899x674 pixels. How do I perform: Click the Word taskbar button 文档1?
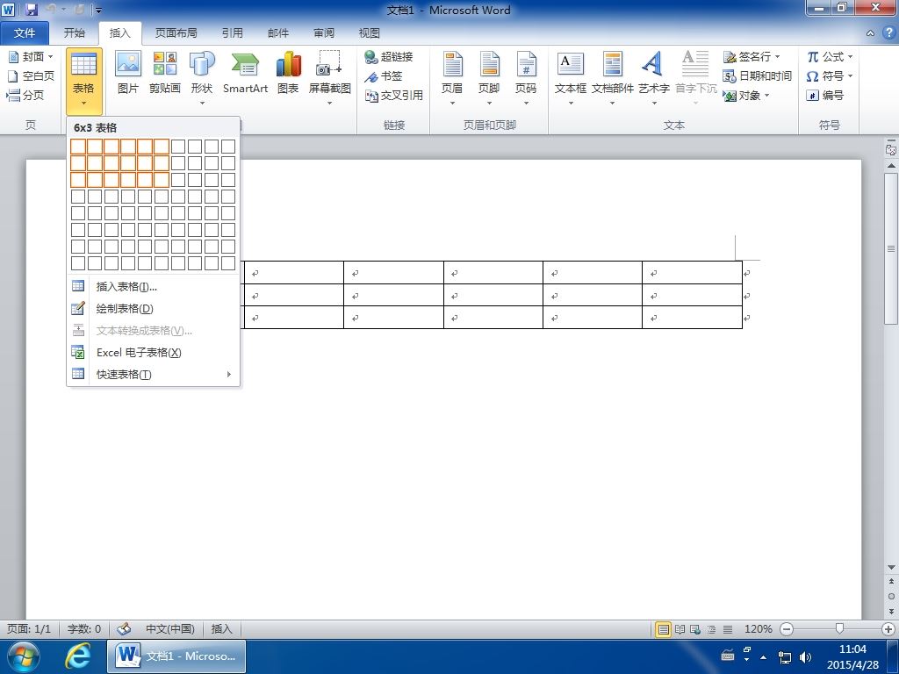click(176, 656)
